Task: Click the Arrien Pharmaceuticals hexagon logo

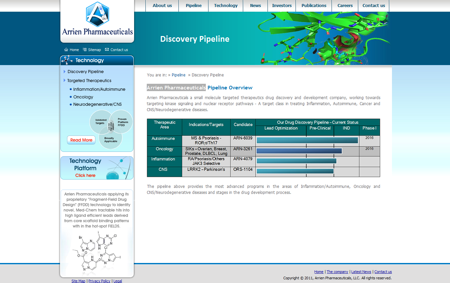Action: [97, 14]
